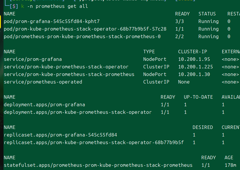Click the "CLUSTER-IP" column header
Image resolution: width=240 pixels, height=170 pixels.
click(193, 52)
